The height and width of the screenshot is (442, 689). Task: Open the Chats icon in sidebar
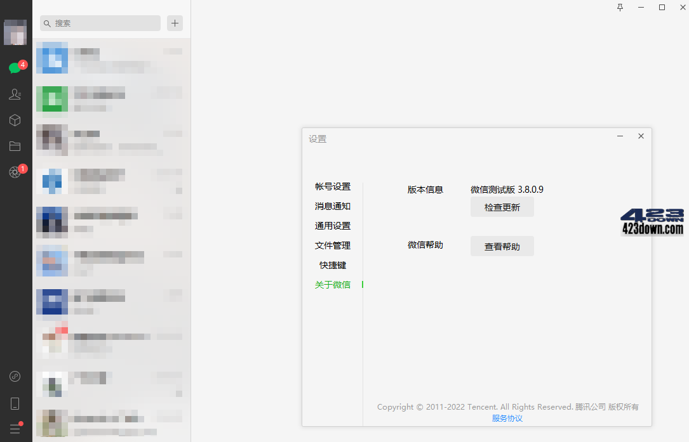[15, 68]
